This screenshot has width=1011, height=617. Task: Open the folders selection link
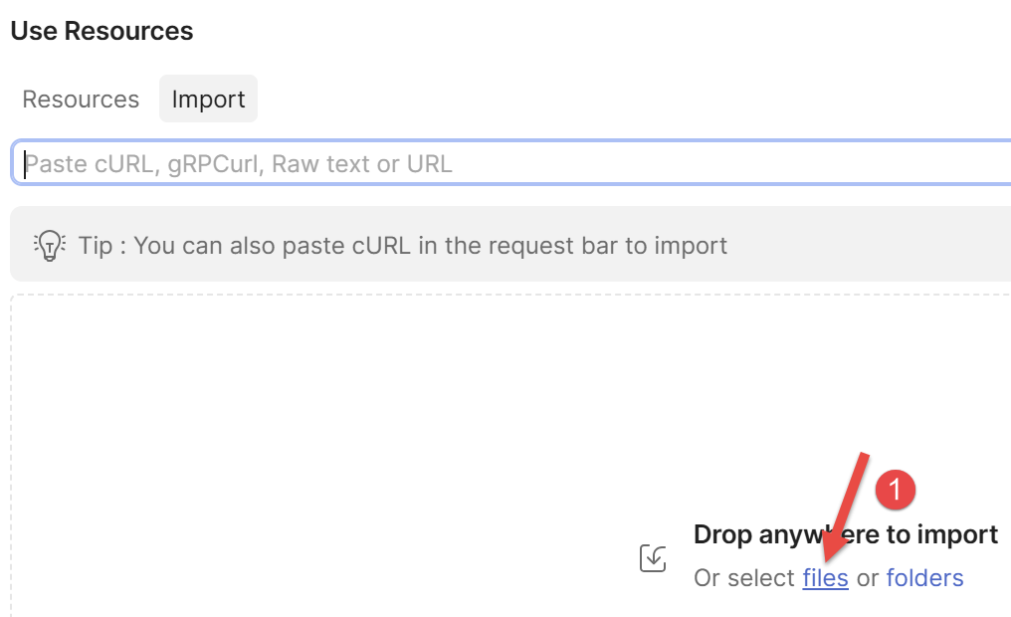pos(924,577)
